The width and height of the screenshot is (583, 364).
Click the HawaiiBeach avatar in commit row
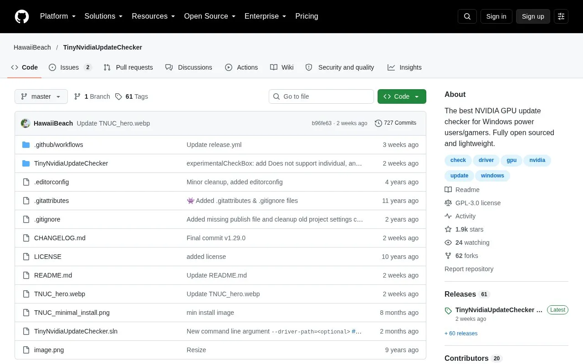point(26,123)
